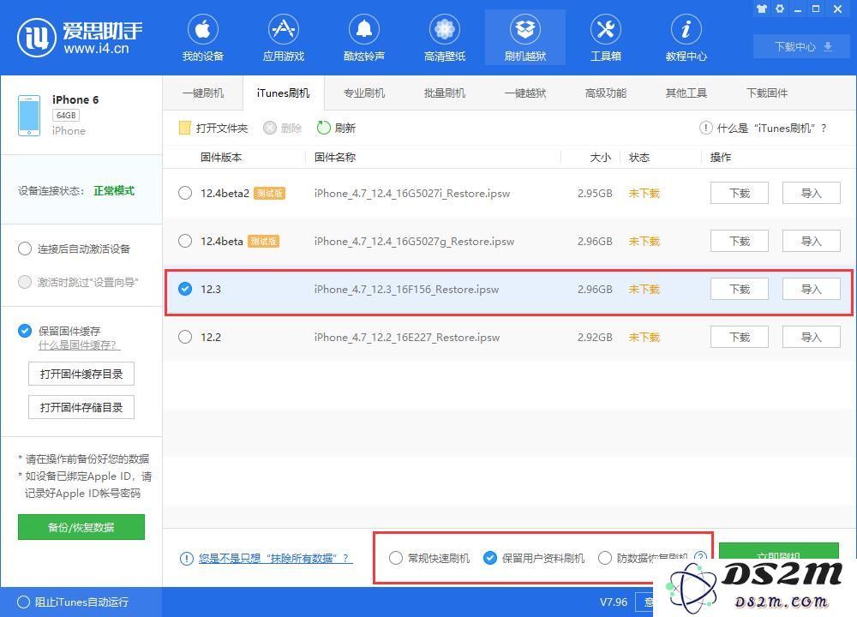The width and height of the screenshot is (857, 617).
Task: Open 刷机越狱 flash and jailbreak section
Action: pyautogui.click(x=525, y=38)
